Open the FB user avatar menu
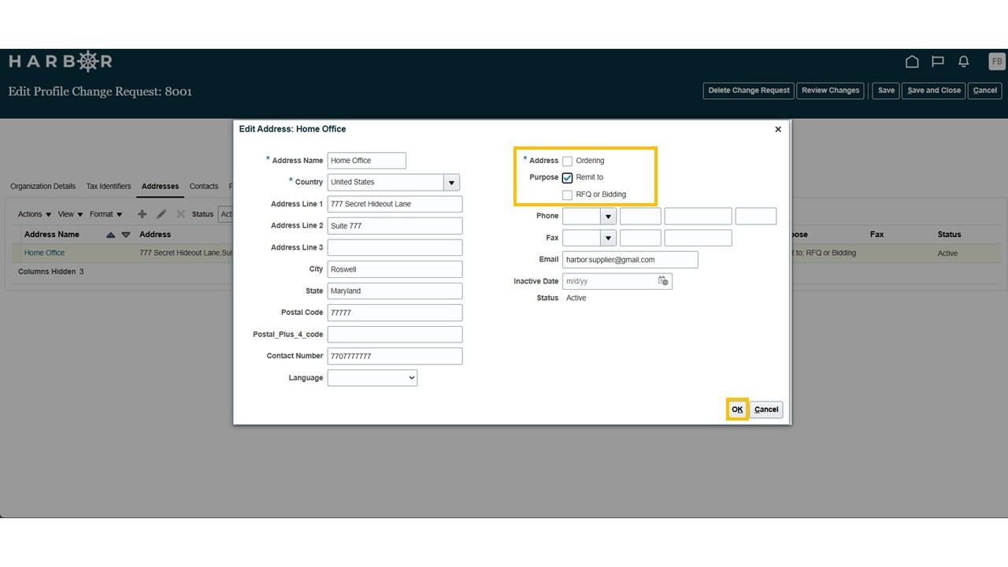The image size is (1008, 567). [x=996, y=61]
